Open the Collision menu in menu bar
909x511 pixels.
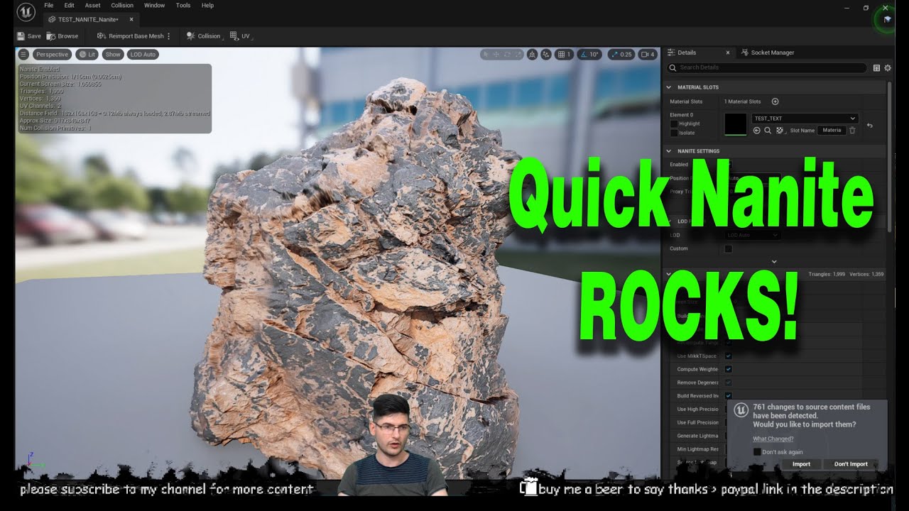(x=122, y=5)
